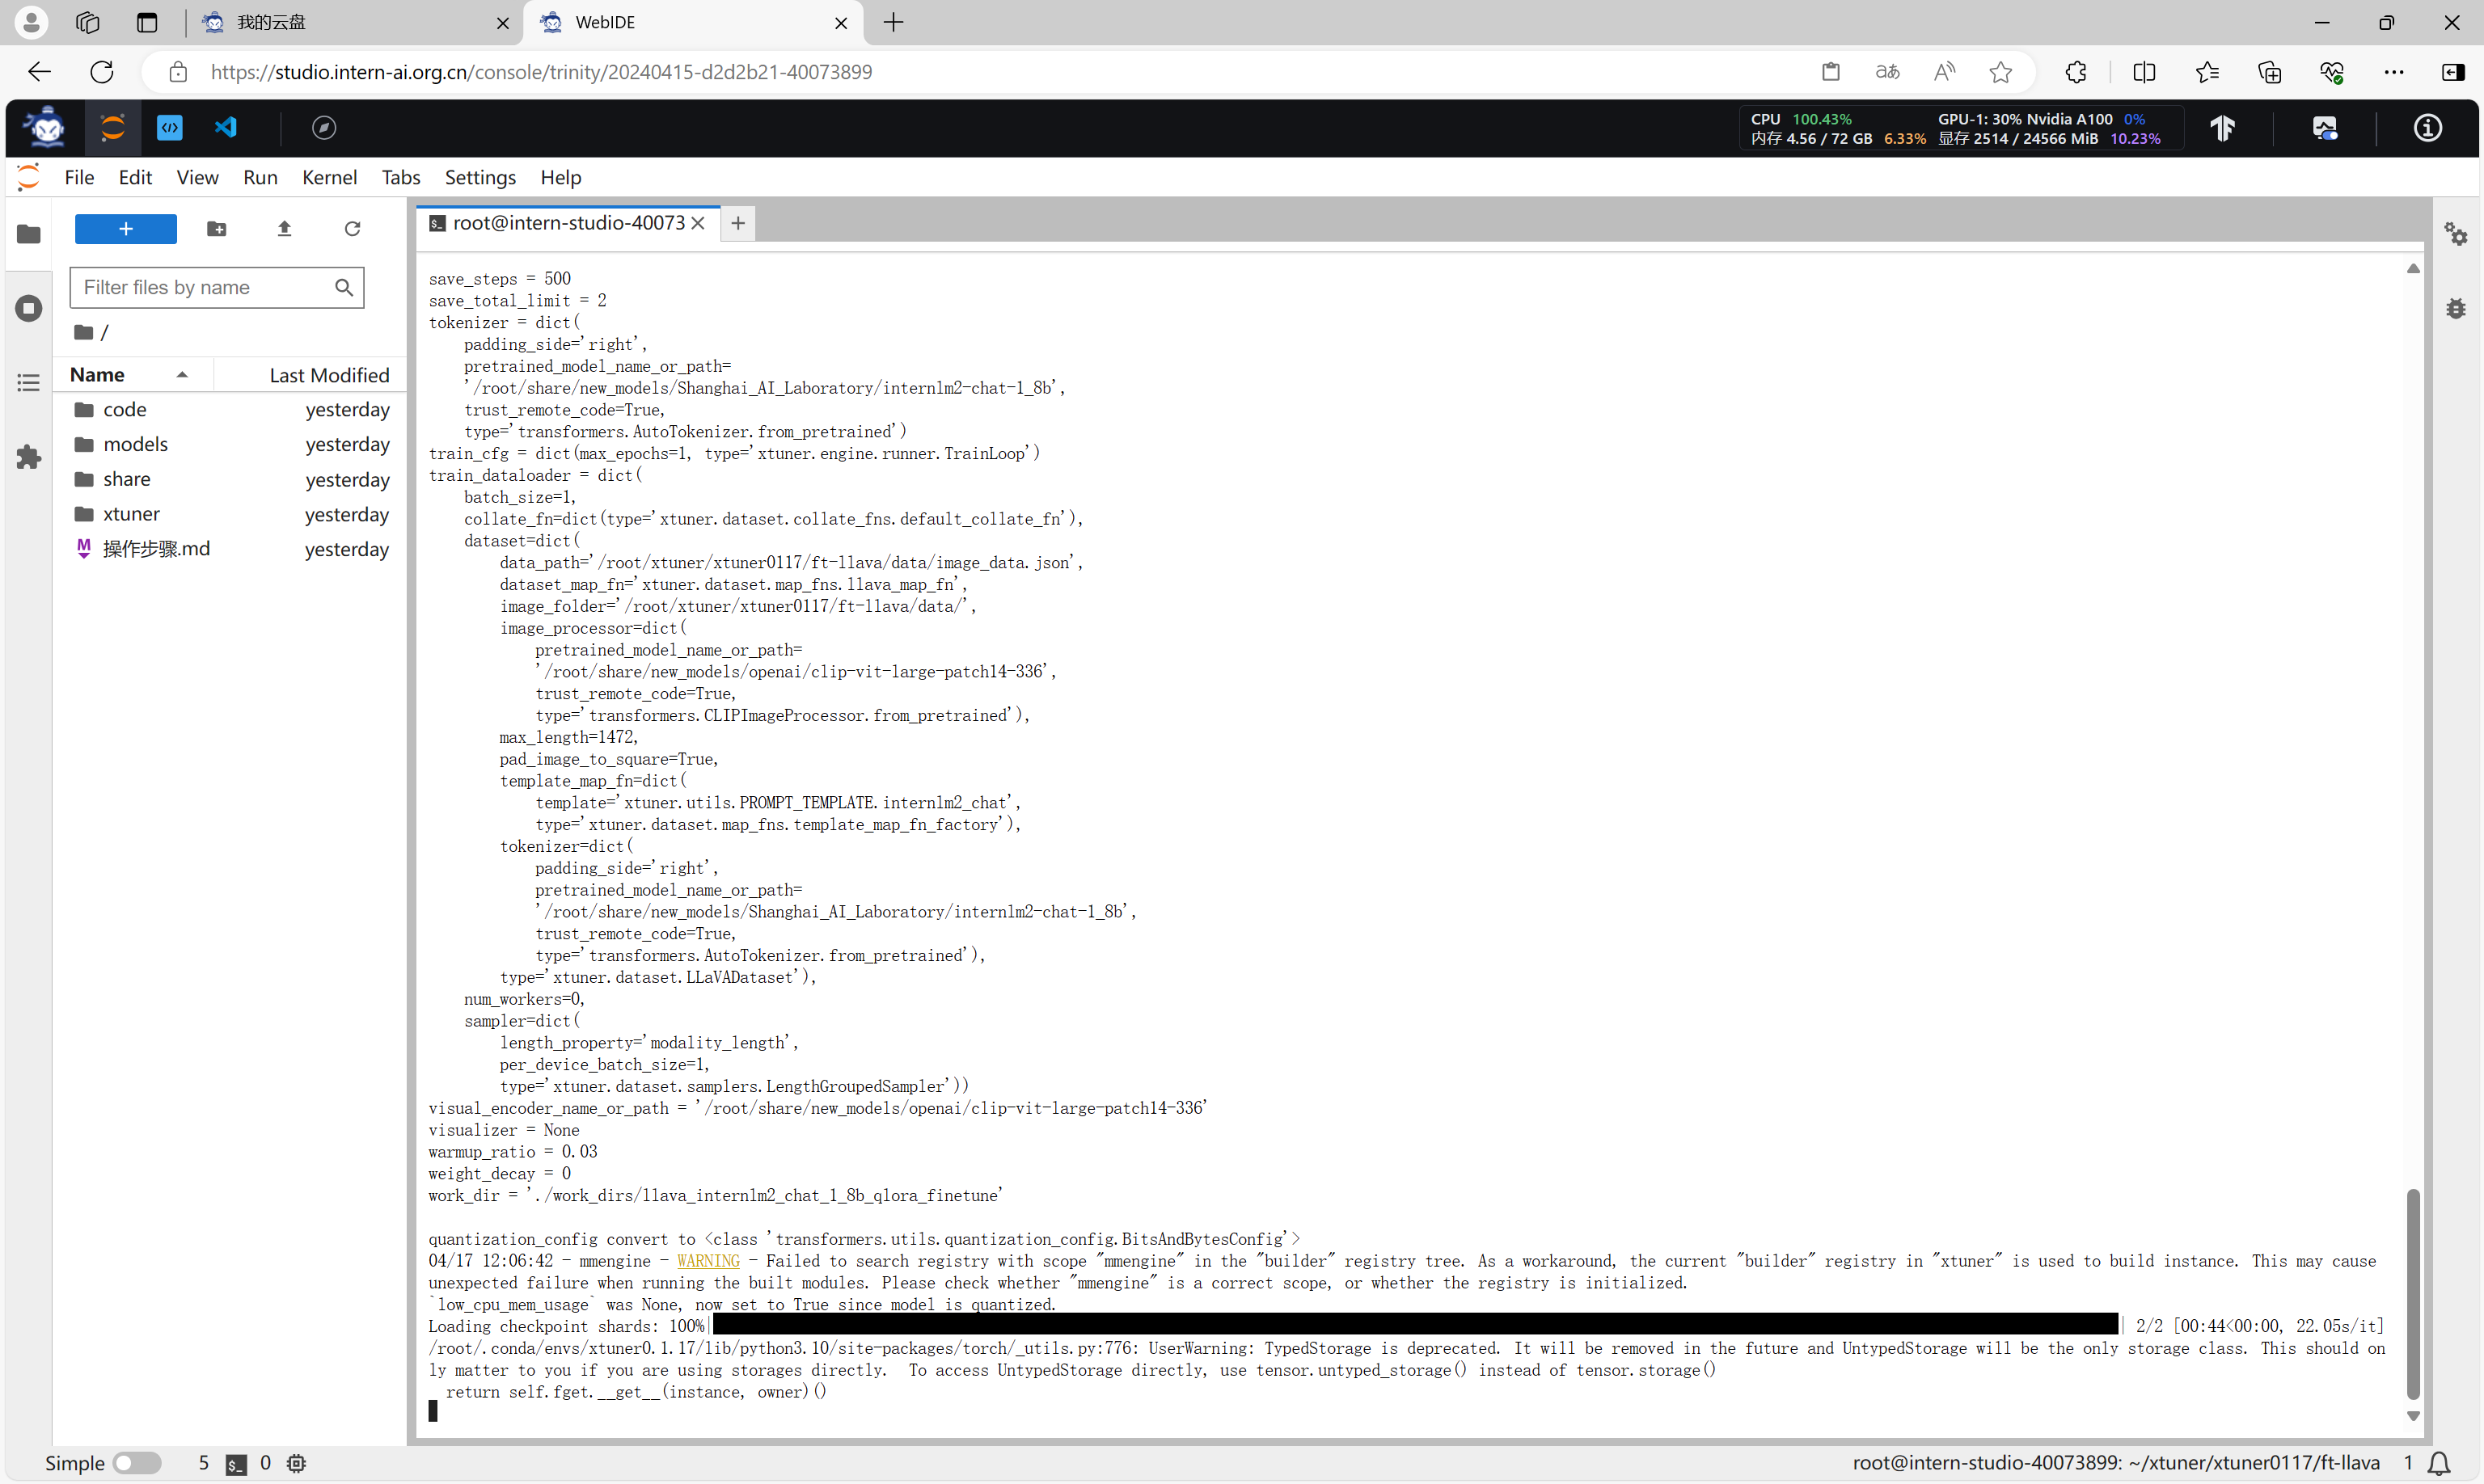Viewport: 2484px width, 1484px height.
Task: Open browser extensions puzzle icon
Action: tap(2076, 72)
